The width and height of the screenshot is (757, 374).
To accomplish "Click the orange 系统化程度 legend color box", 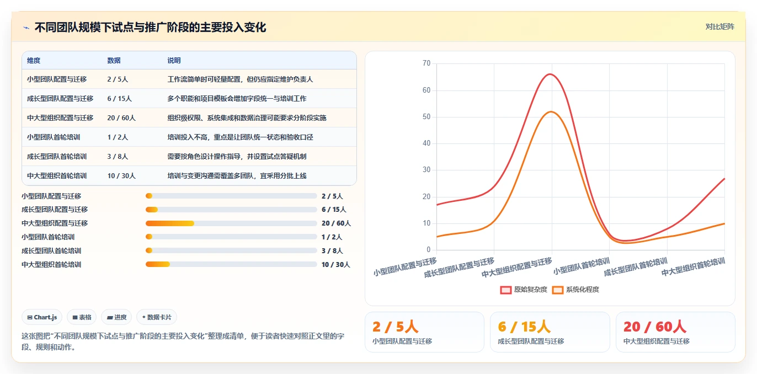I will click(x=558, y=290).
